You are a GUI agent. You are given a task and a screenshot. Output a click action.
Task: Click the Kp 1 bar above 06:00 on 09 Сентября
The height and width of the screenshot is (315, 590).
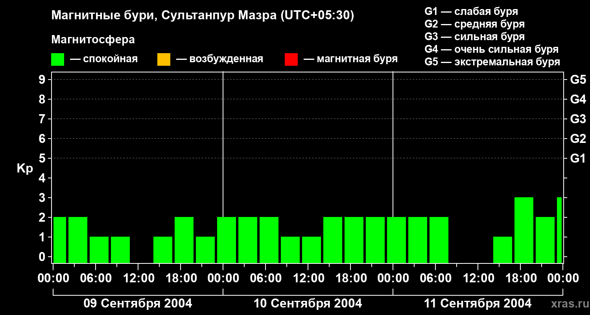pyautogui.click(x=99, y=250)
